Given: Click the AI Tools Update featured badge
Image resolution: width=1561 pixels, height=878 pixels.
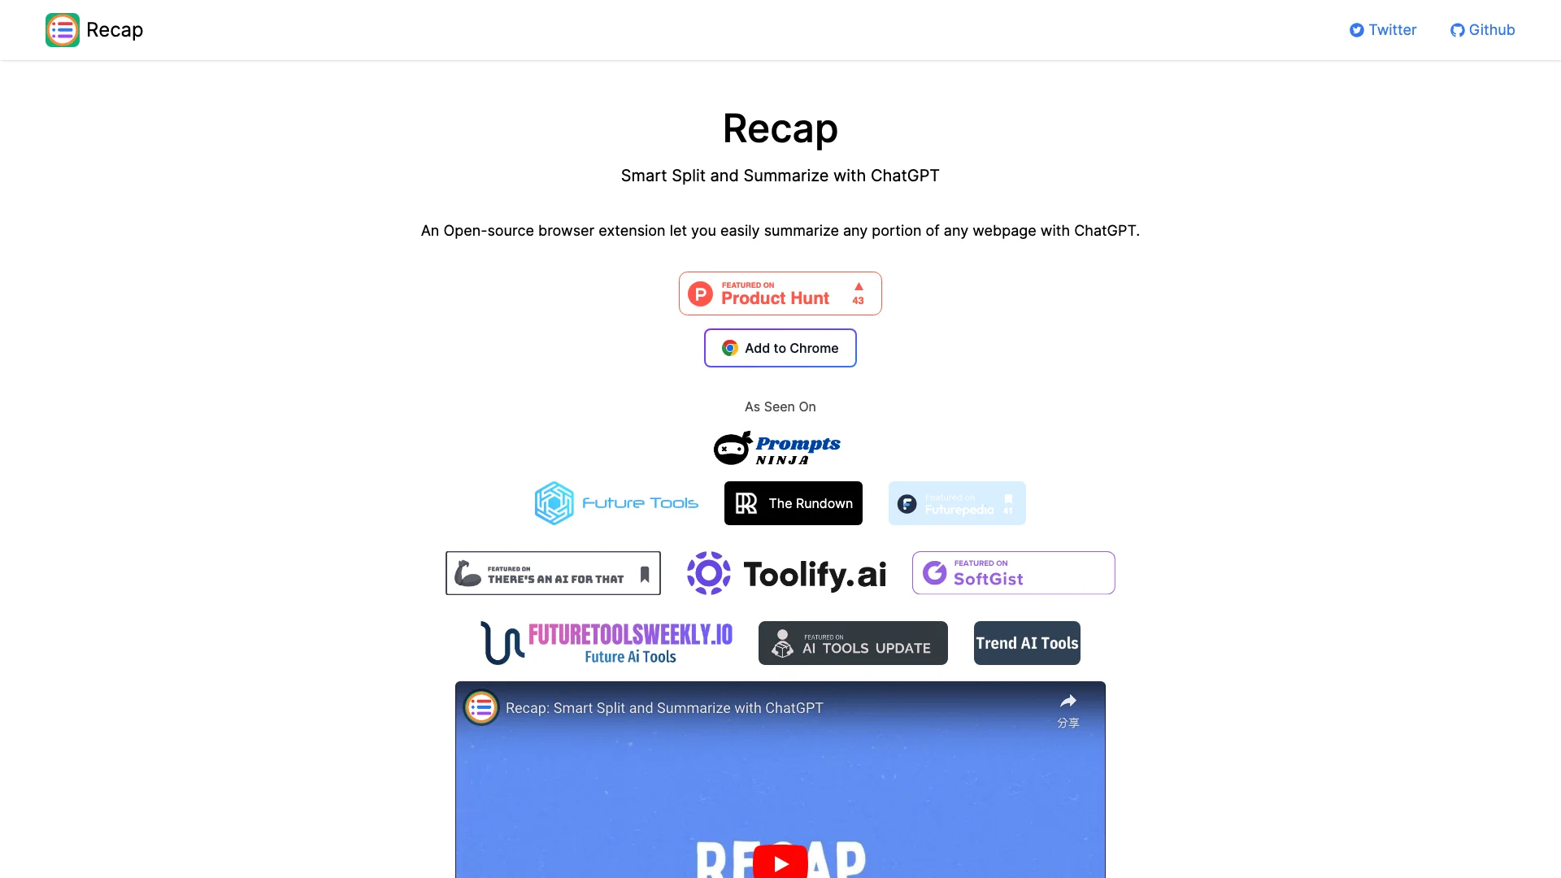Looking at the screenshot, I should coord(852,642).
